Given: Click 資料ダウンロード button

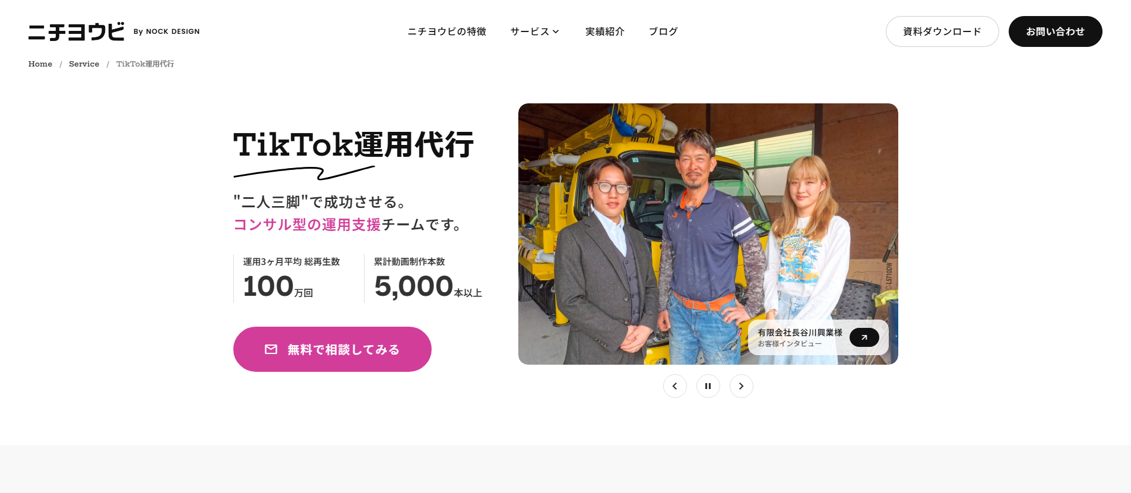Looking at the screenshot, I should [x=942, y=31].
